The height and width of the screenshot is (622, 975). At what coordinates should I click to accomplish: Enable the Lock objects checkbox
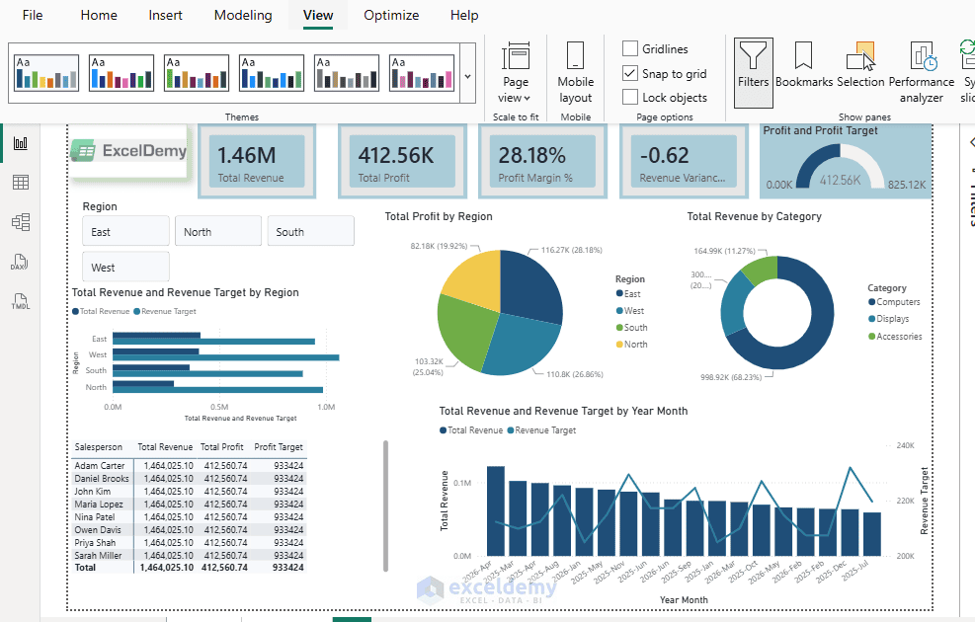point(630,97)
